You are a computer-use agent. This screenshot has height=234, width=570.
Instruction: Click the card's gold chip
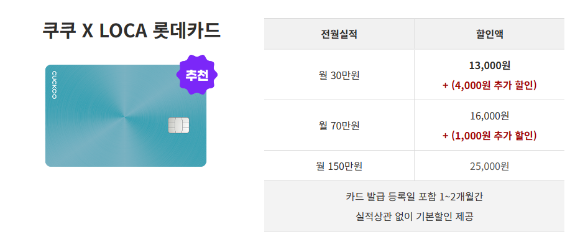[178, 125]
